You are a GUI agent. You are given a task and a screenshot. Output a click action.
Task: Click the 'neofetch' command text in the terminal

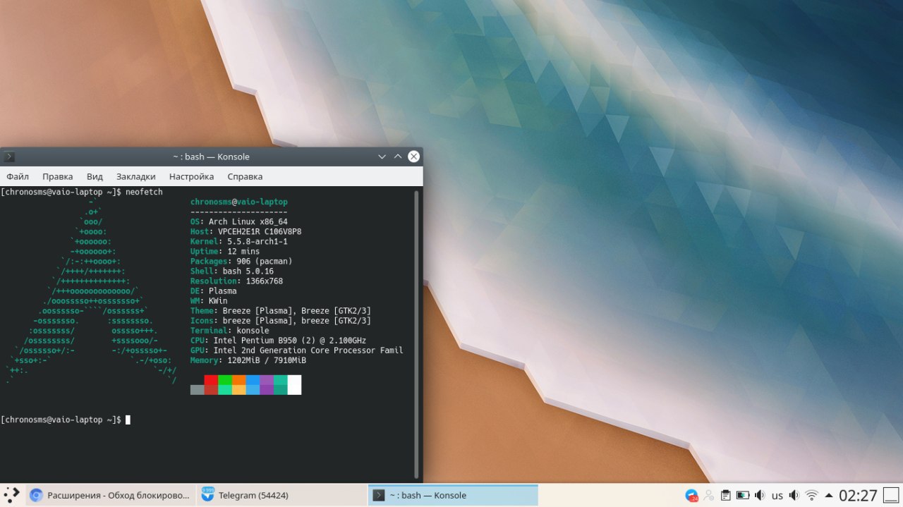tap(144, 192)
